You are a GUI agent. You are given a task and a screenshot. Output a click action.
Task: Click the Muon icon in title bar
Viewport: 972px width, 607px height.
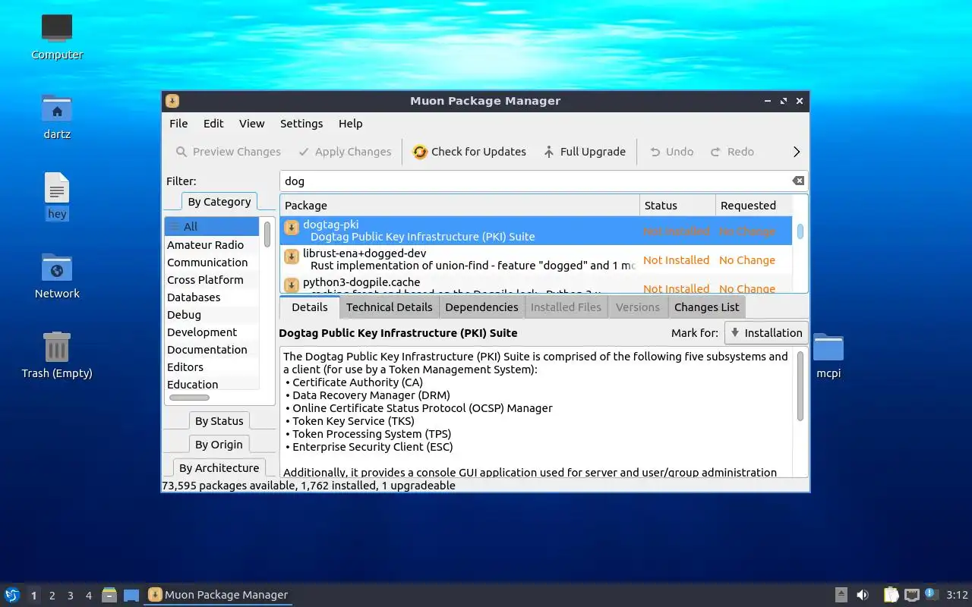click(x=172, y=101)
